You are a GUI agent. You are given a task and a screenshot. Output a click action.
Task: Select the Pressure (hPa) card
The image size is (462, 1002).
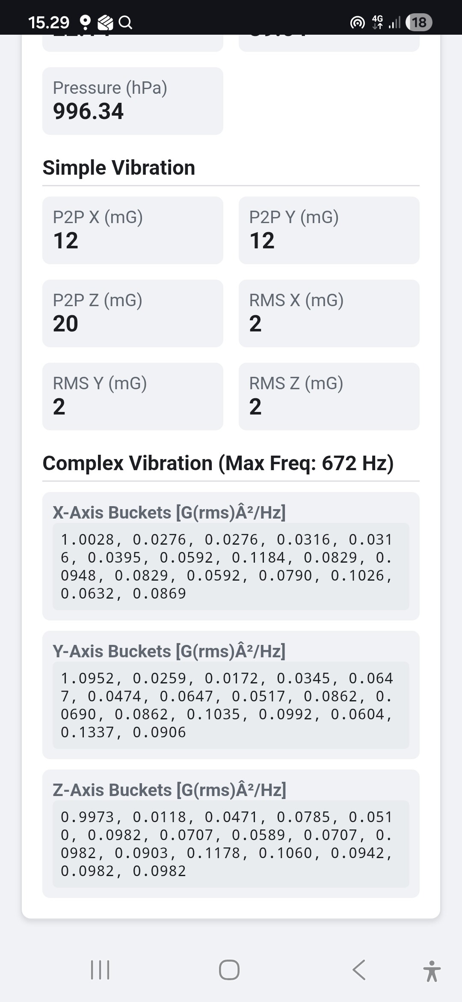pyautogui.click(x=133, y=101)
